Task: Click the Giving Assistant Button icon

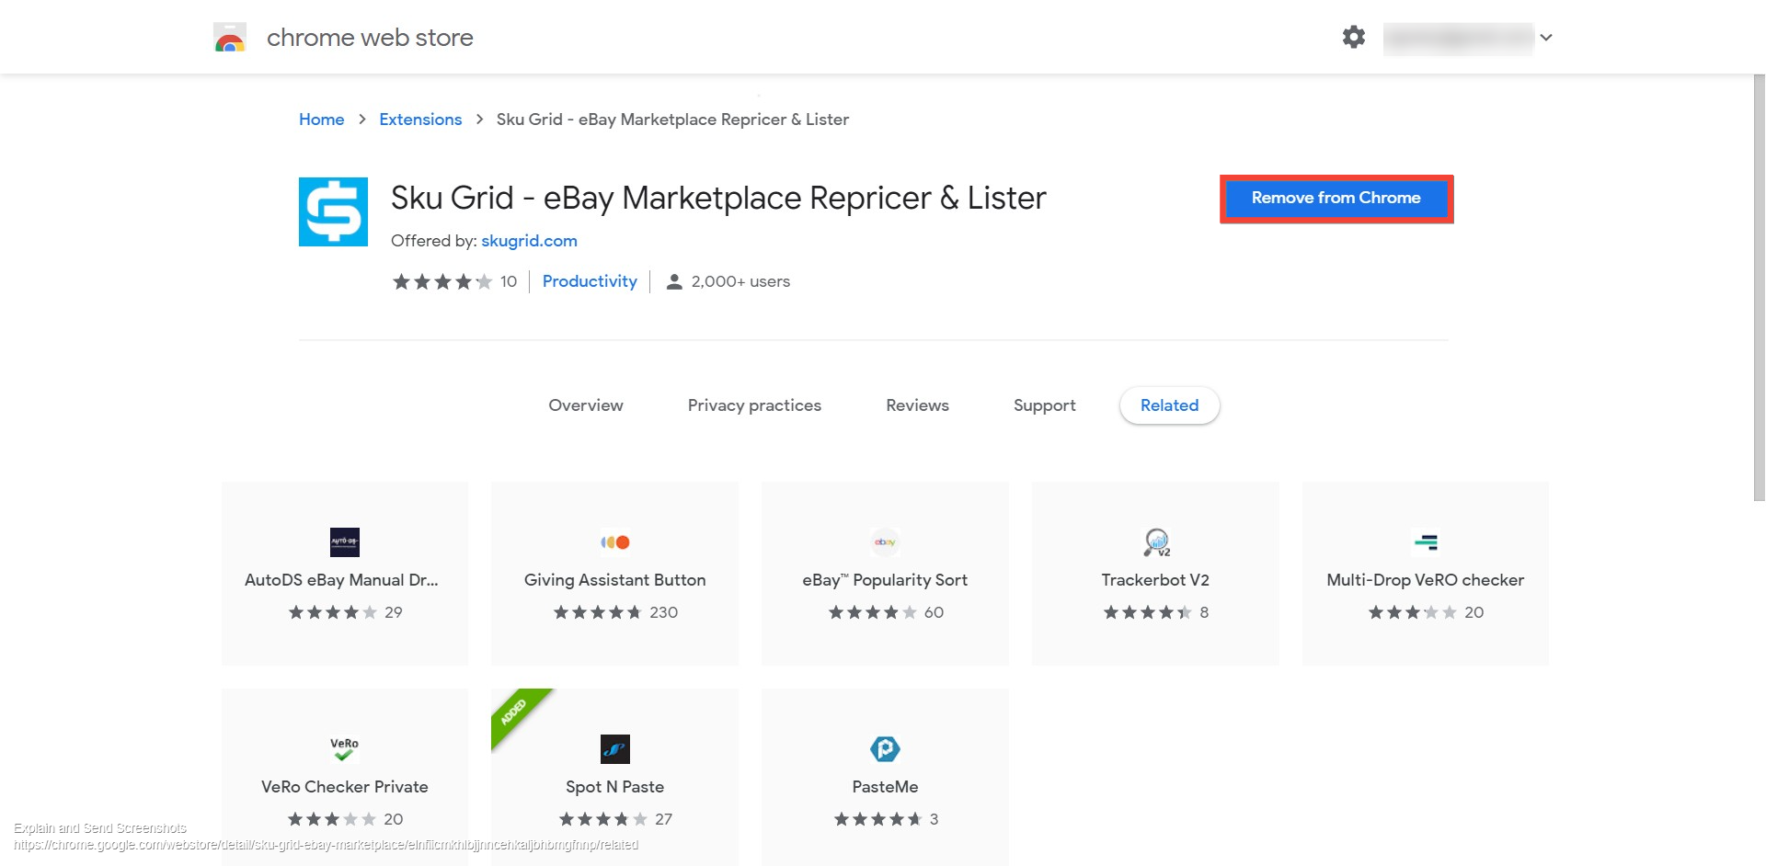Action: (614, 542)
